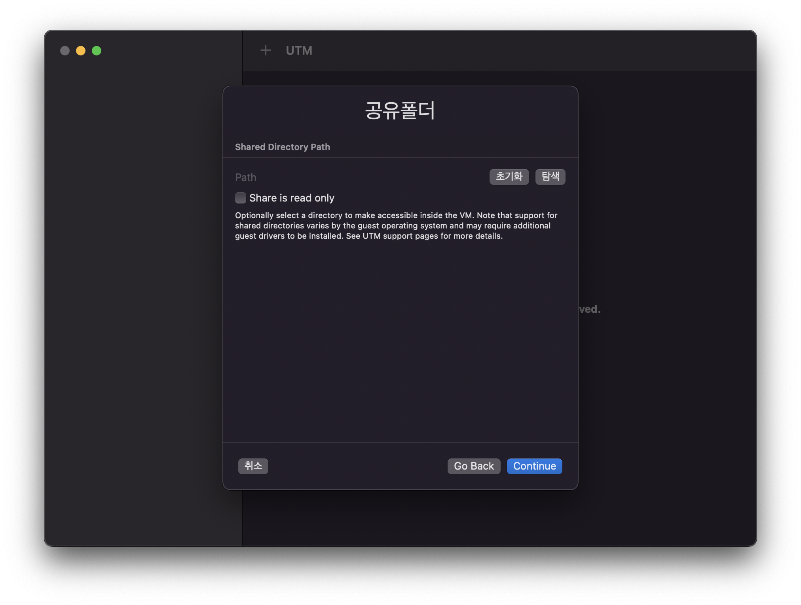The width and height of the screenshot is (801, 605).
Task: Click the plus icon to create a VM
Action: 266,50
